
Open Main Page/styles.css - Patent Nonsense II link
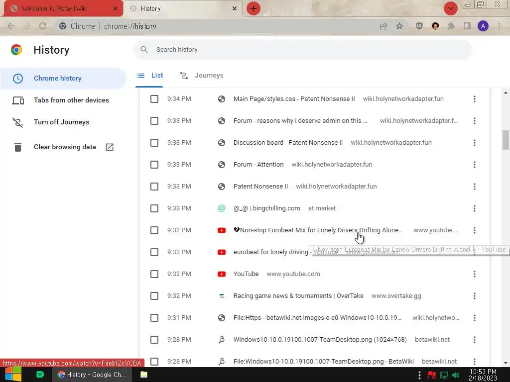pyautogui.click(x=294, y=99)
